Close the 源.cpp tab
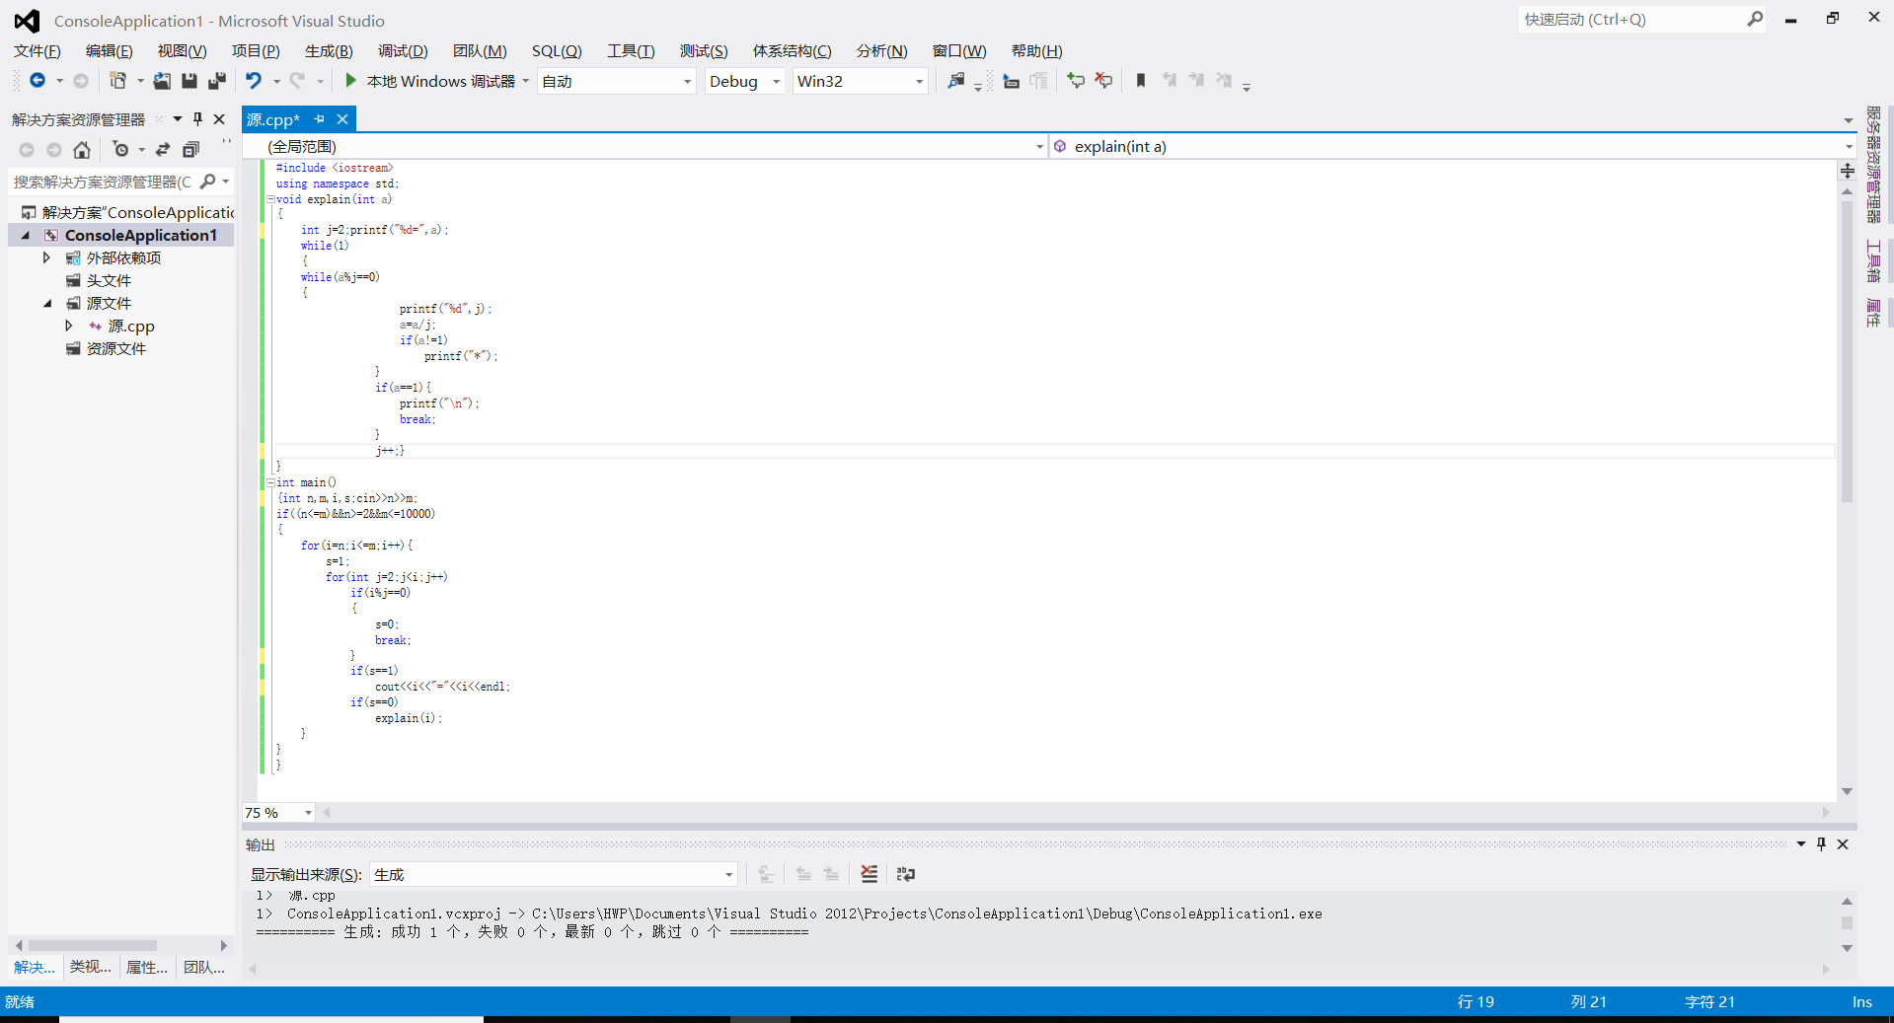The height and width of the screenshot is (1023, 1894). [x=342, y=119]
